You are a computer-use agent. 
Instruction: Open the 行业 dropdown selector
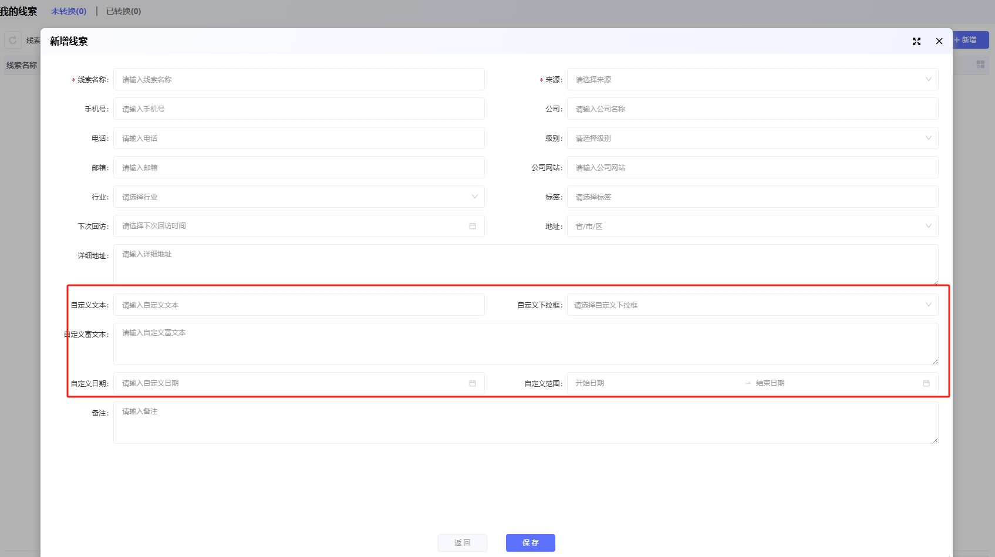[x=299, y=197]
